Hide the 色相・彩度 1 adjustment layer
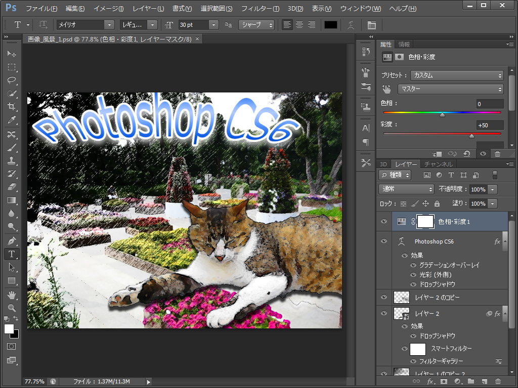This screenshot has width=518, height=388. coord(384,221)
